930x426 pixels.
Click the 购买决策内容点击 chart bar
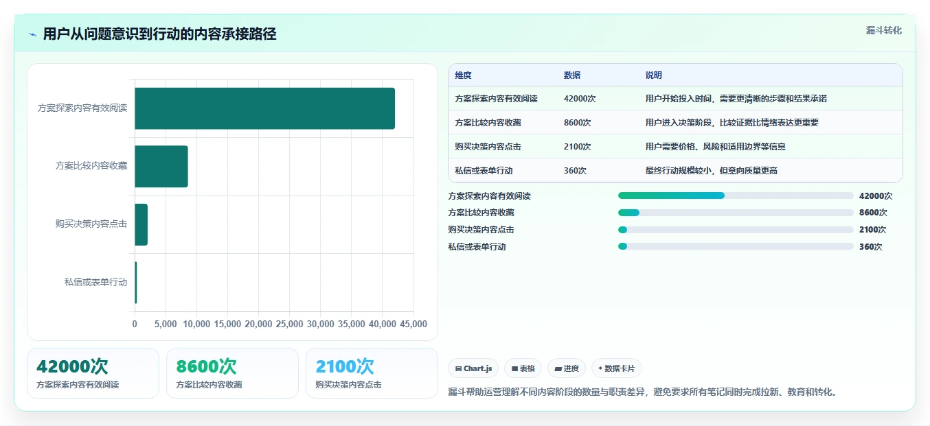141,224
